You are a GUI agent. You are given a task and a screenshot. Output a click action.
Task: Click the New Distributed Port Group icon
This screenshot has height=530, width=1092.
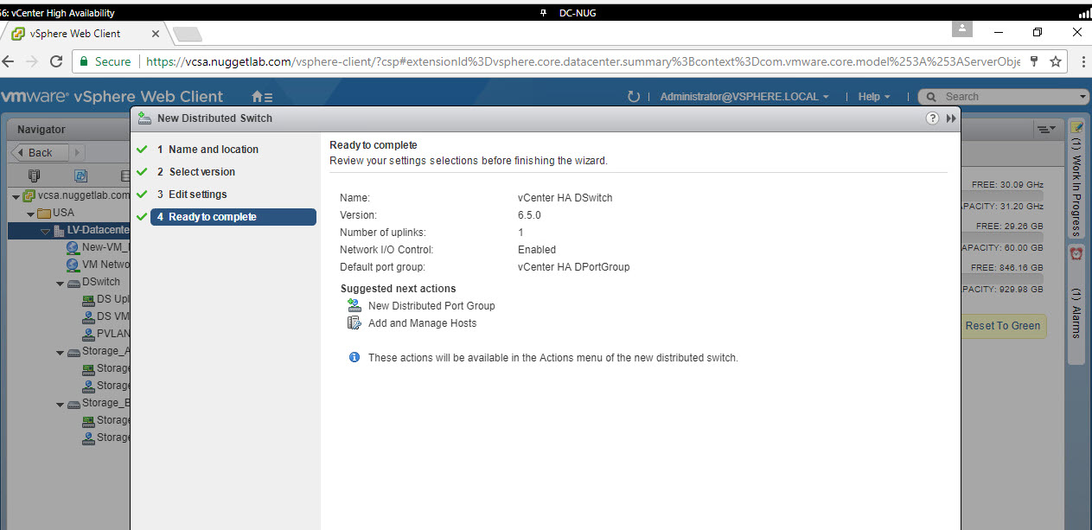[x=354, y=305]
